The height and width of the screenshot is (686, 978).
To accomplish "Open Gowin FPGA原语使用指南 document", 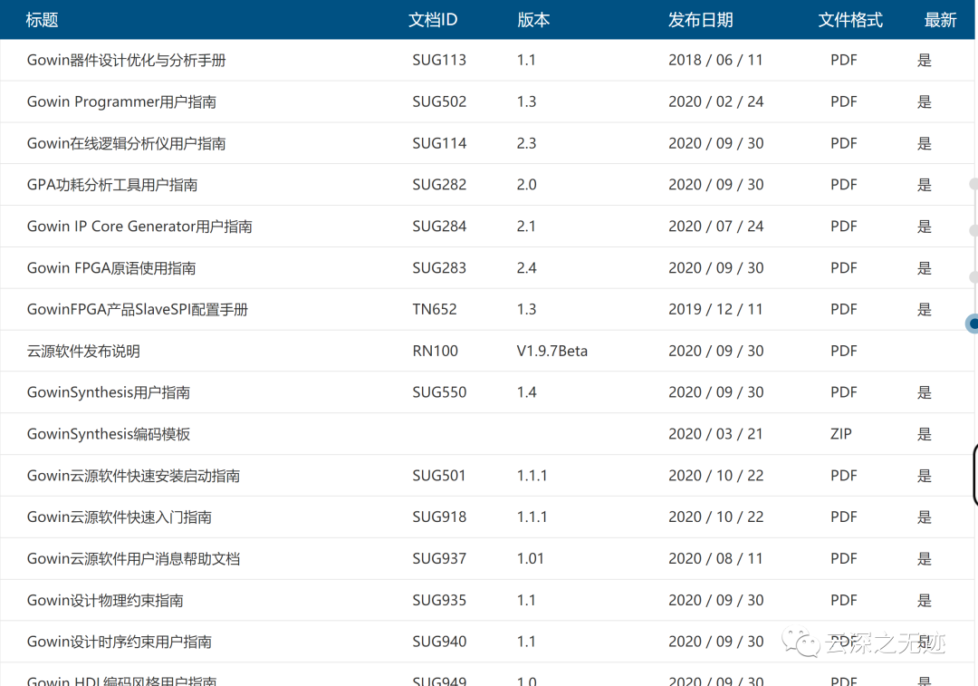I will 111,267.
